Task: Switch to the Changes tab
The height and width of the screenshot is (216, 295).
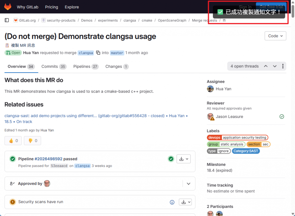Action: pyautogui.click(x=117, y=67)
